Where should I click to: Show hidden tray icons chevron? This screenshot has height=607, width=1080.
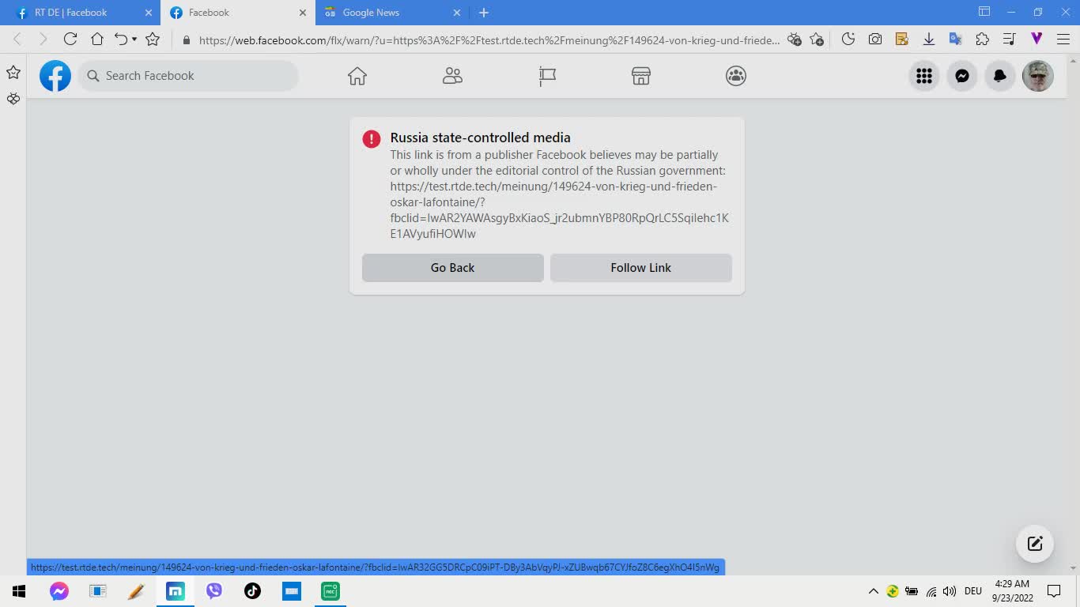click(874, 591)
